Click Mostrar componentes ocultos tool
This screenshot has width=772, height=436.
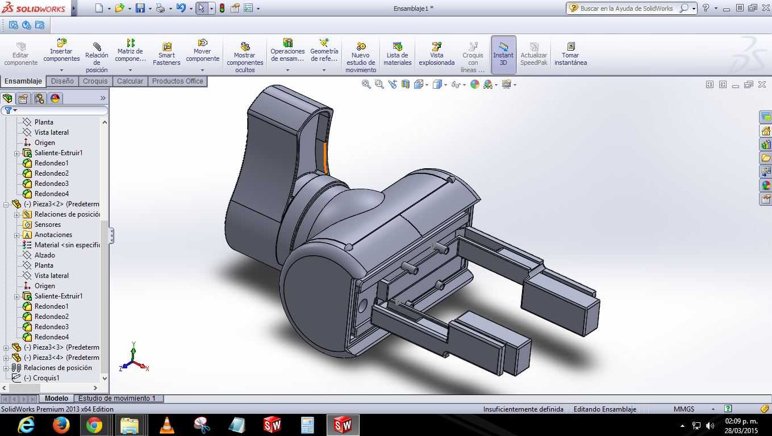tap(245, 57)
